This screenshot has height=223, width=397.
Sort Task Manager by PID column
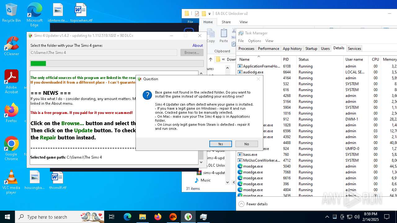289,59
